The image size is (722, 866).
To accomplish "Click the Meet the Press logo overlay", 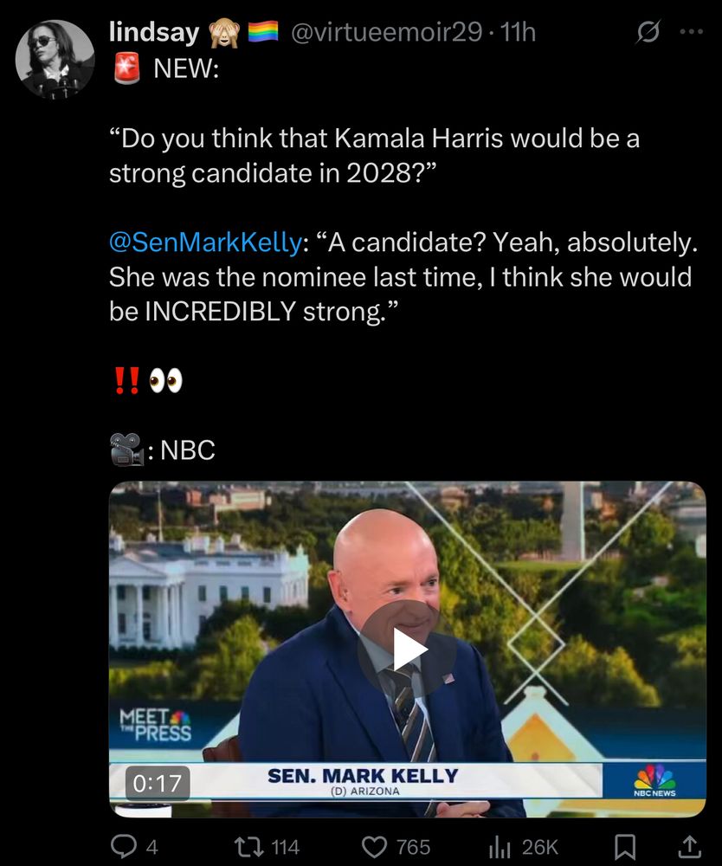I will (156, 725).
